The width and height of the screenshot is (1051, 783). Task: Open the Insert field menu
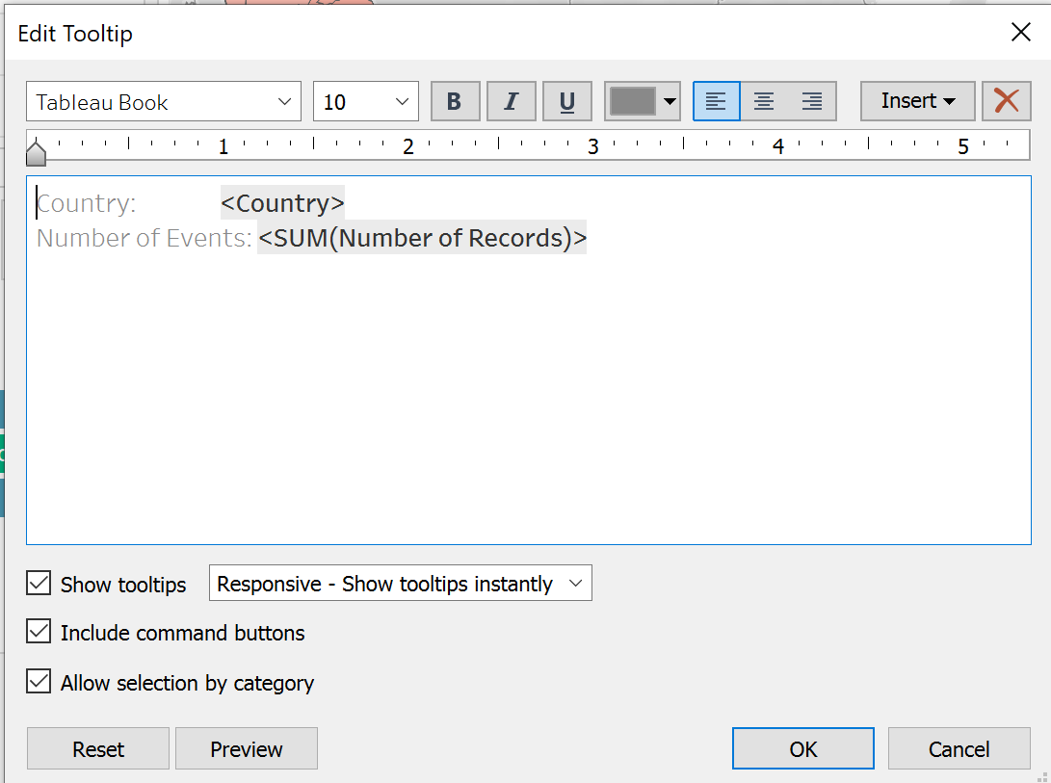point(917,101)
